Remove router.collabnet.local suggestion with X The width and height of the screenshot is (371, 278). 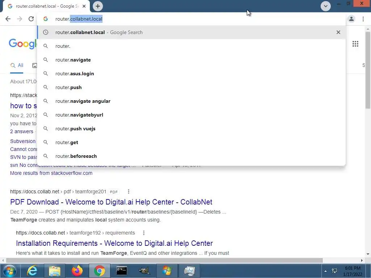(338, 32)
